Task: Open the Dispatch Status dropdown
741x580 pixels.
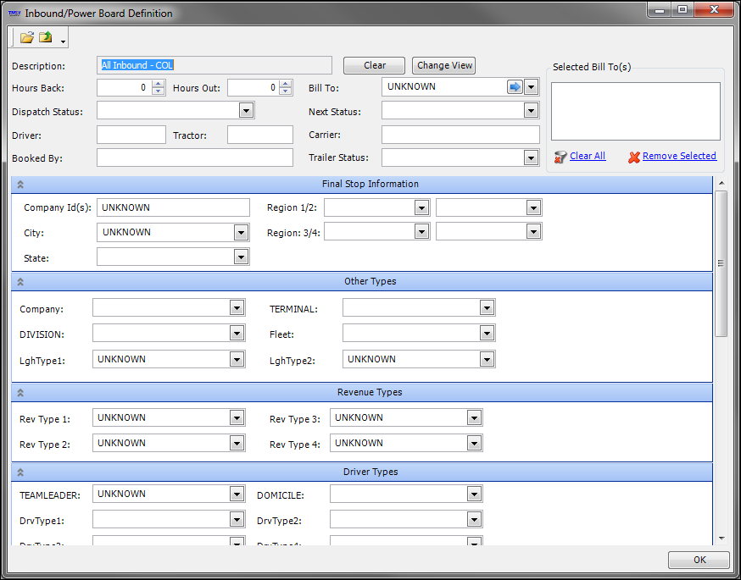Action: 246,110
